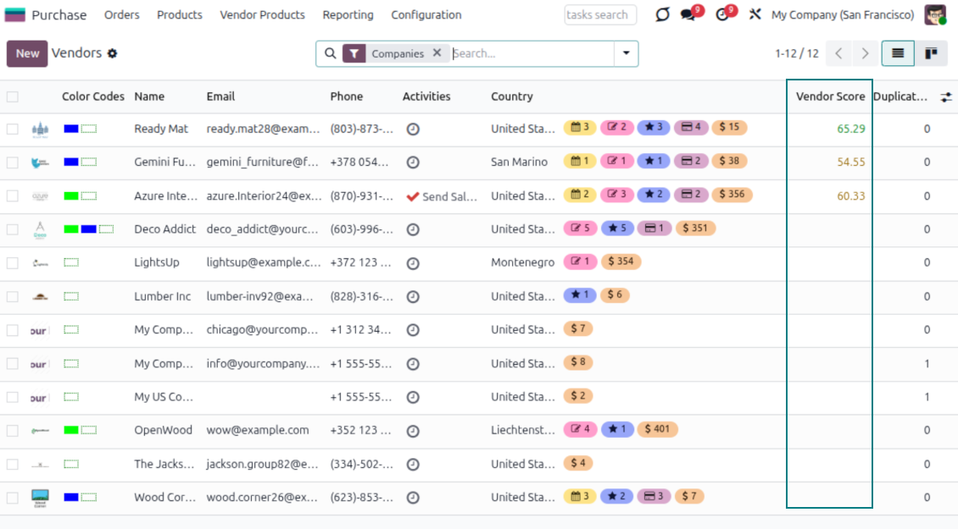Click the New button
The height and width of the screenshot is (529, 958).
[27, 53]
